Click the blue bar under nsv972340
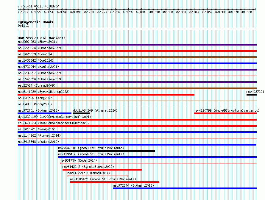This screenshot has width=265, height=200. tap(185, 188)
